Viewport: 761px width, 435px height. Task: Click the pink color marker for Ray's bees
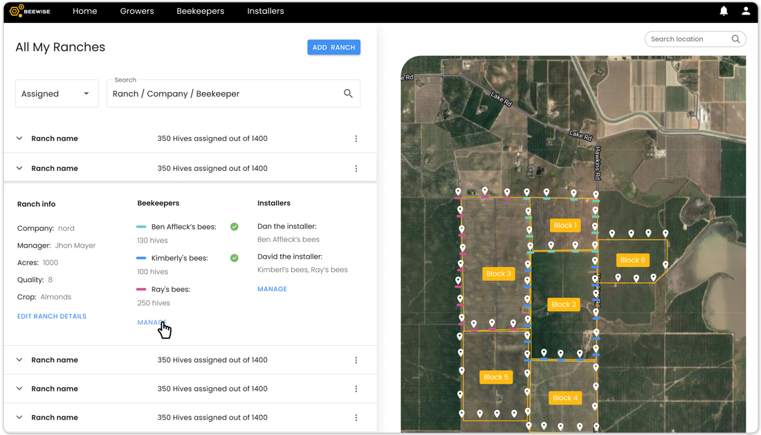click(141, 290)
